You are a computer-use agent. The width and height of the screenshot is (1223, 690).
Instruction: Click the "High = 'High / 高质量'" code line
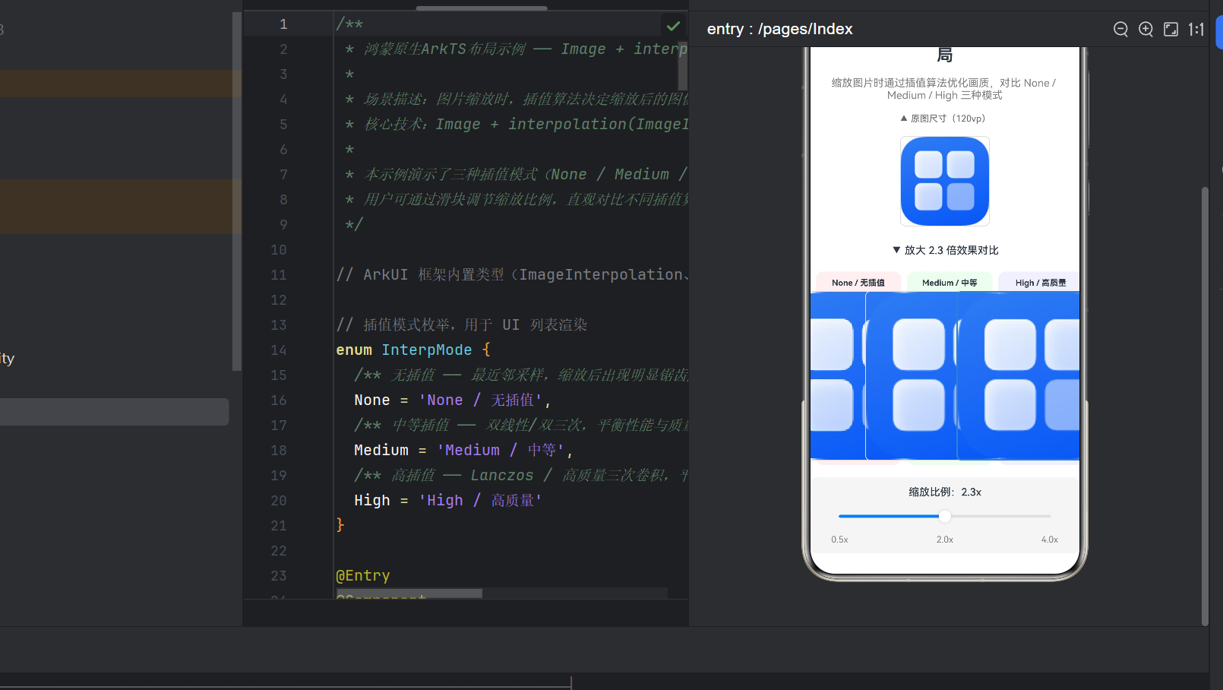point(448,500)
